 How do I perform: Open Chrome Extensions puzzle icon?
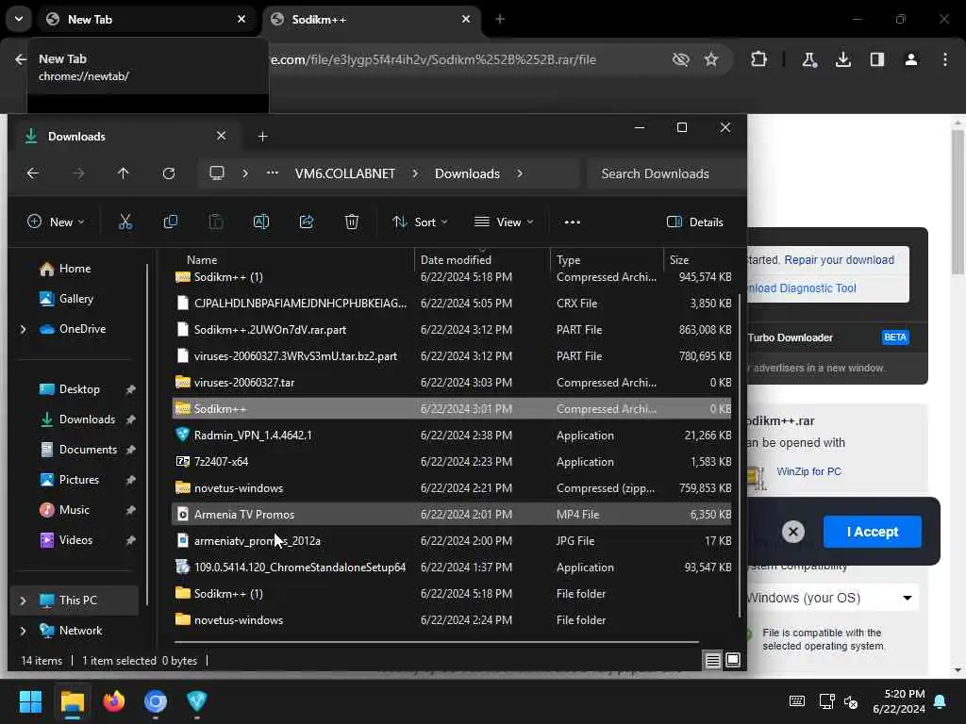tap(759, 59)
